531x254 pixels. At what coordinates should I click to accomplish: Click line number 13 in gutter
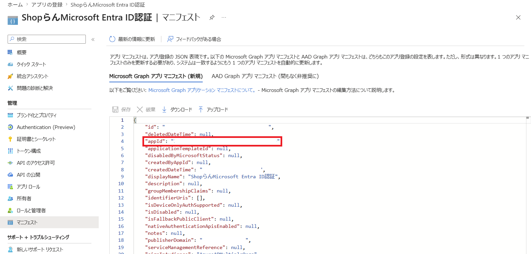coord(121,205)
